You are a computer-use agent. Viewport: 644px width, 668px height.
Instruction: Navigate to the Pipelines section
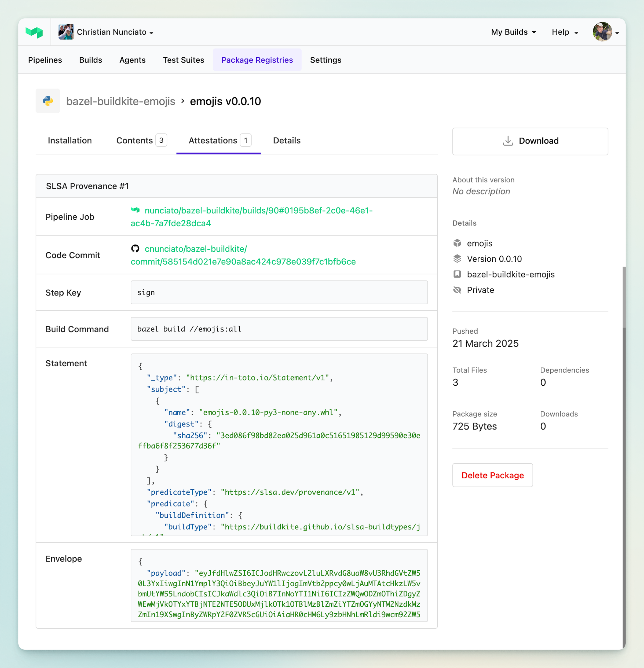pyautogui.click(x=45, y=60)
